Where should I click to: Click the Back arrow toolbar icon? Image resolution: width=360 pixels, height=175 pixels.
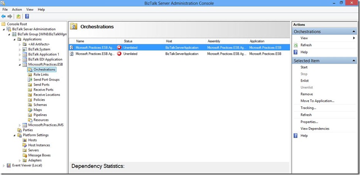click(x=3, y=16)
